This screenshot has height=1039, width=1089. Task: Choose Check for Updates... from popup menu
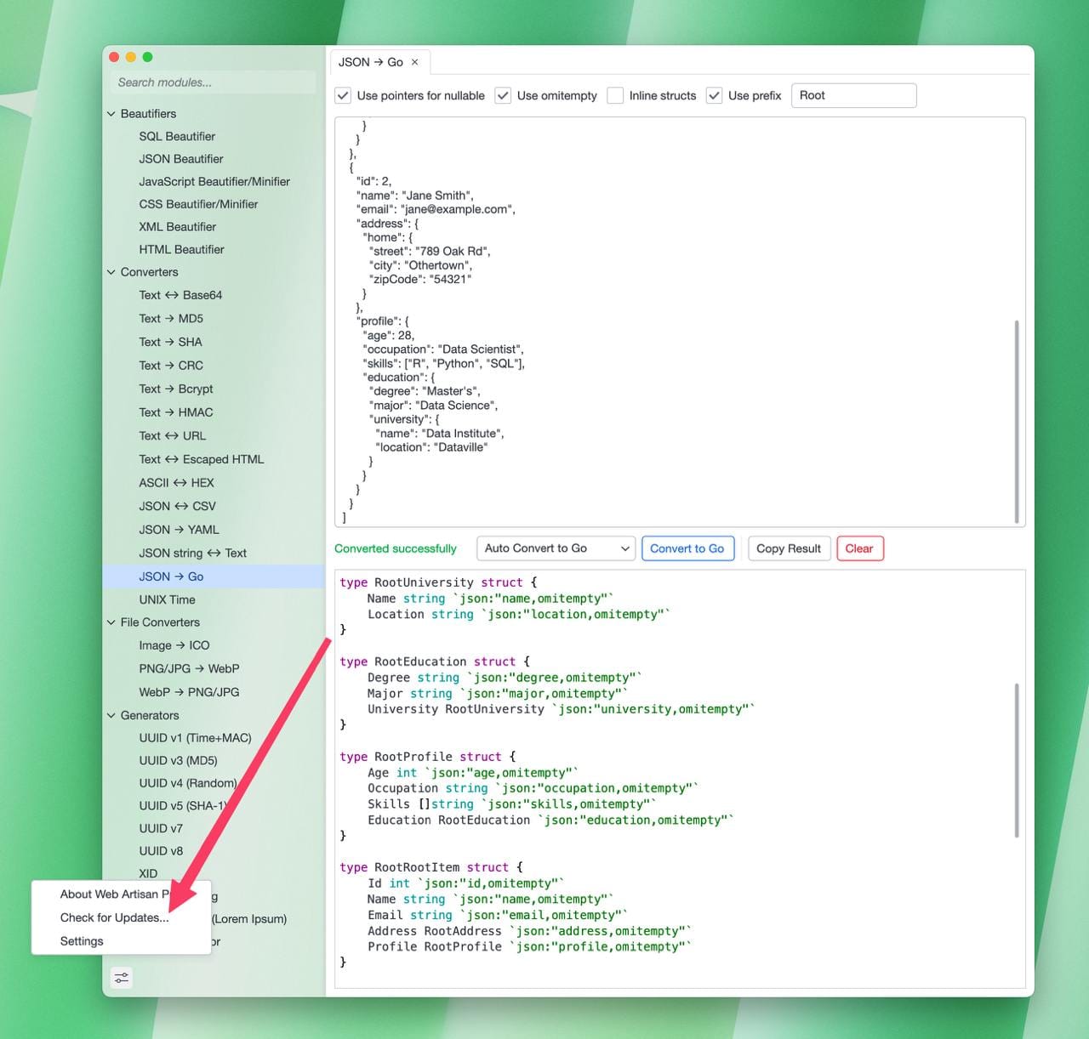tap(114, 917)
